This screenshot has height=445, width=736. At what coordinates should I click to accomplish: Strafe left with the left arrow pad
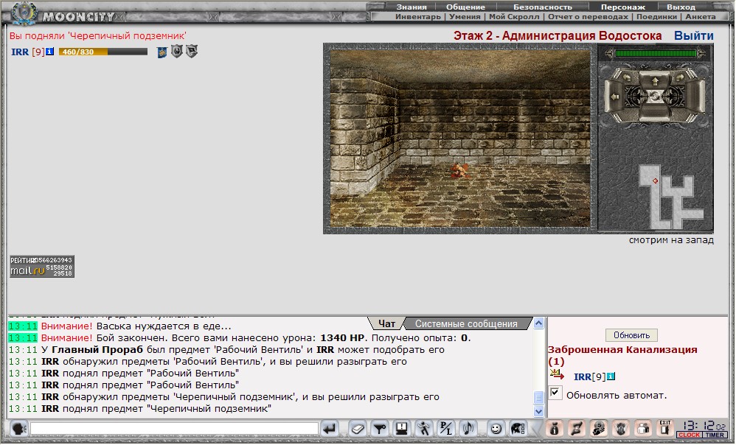coord(614,97)
